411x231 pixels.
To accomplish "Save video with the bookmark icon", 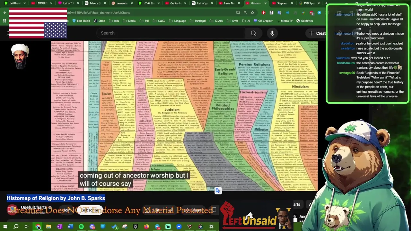I will coord(214,210).
